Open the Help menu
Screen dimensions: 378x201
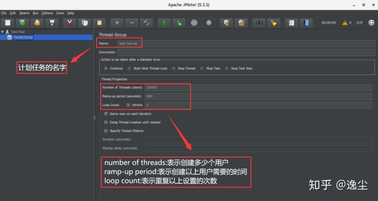tap(71, 13)
